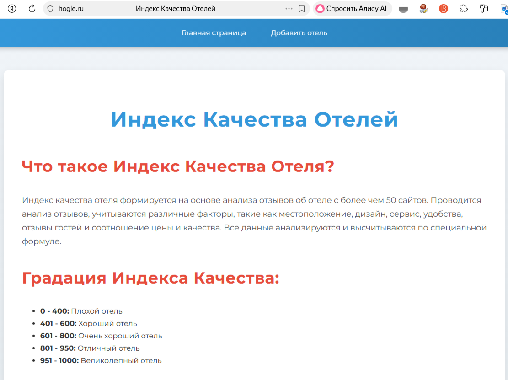
Task: Open the Добавить отель nav link
Action: 299,33
